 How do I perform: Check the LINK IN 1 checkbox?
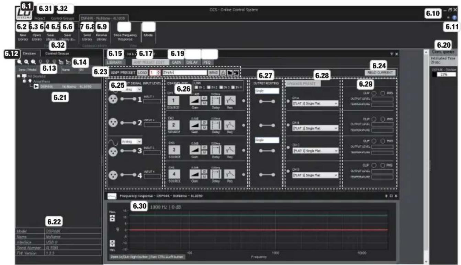[x=196, y=87]
